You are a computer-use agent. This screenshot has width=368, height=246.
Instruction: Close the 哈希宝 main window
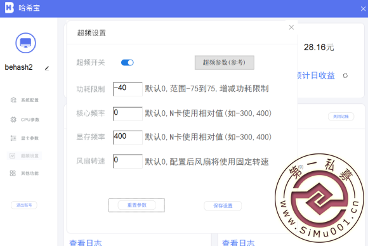coord(363,9)
